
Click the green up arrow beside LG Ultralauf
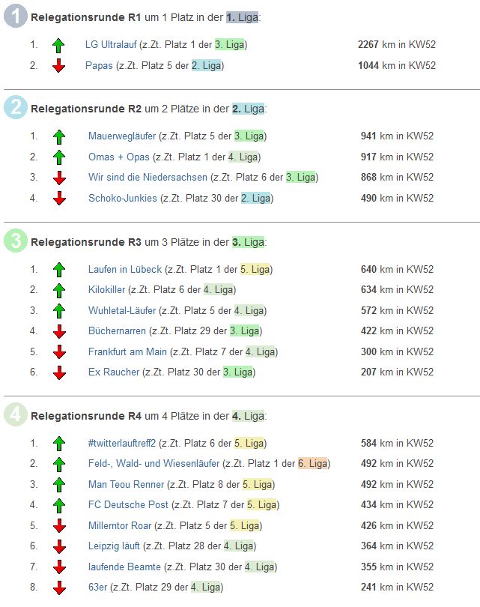pos(59,45)
